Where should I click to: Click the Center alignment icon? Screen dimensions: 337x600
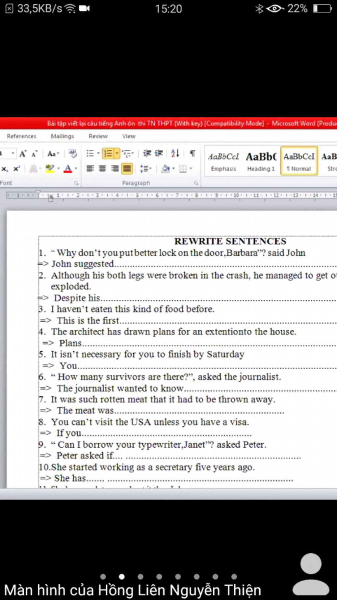click(102, 169)
